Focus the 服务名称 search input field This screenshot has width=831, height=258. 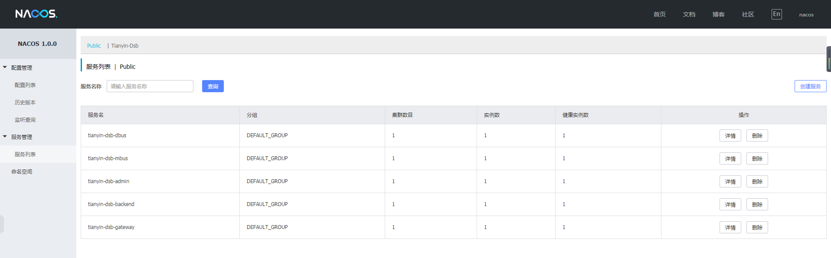point(150,86)
